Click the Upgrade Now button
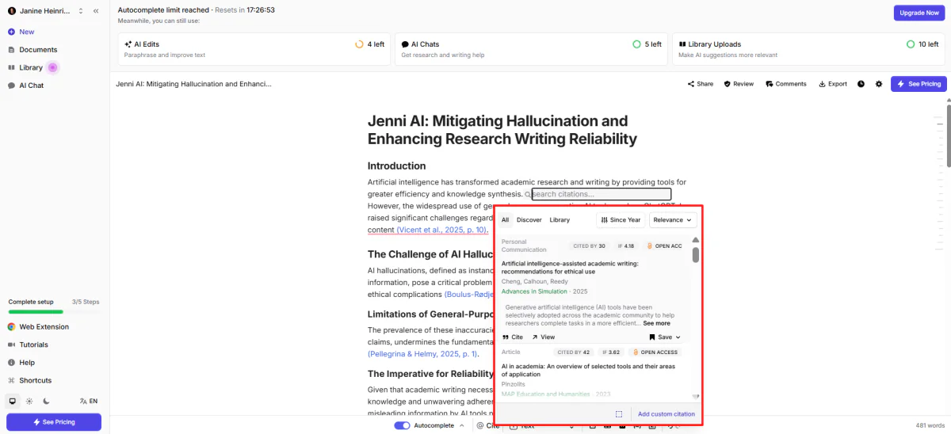The width and height of the screenshot is (951, 434). click(x=919, y=13)
